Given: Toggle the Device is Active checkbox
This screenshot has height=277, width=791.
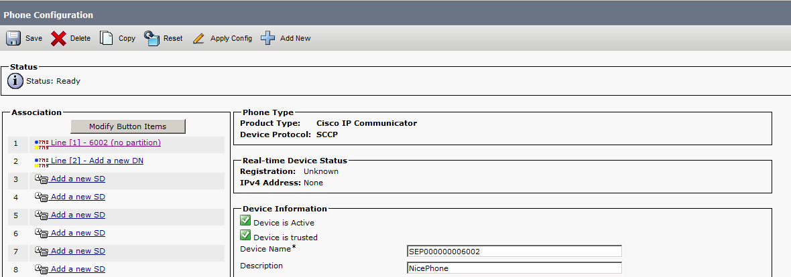Looking at the screenshot, I should pyautogui.click(x=245, y=221).
